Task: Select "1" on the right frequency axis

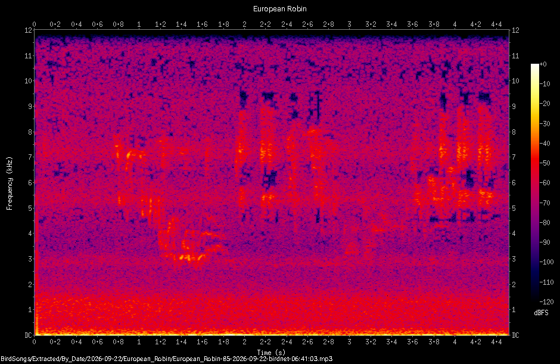Action: (x=514, y=310)
